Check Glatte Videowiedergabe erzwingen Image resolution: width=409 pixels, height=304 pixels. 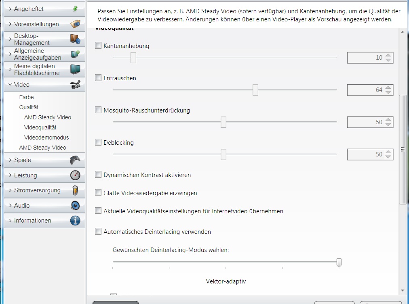click(x=98, y=193)
